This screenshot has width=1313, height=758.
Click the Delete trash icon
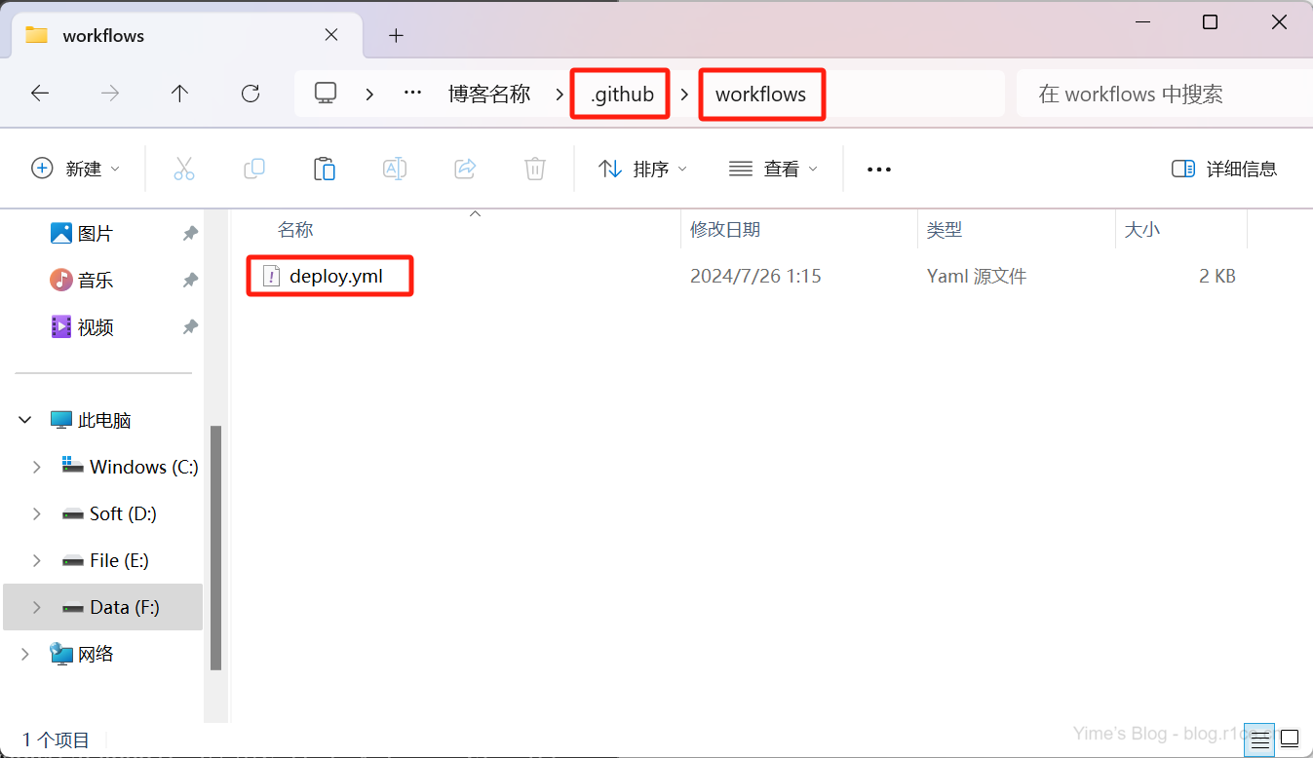535,169
